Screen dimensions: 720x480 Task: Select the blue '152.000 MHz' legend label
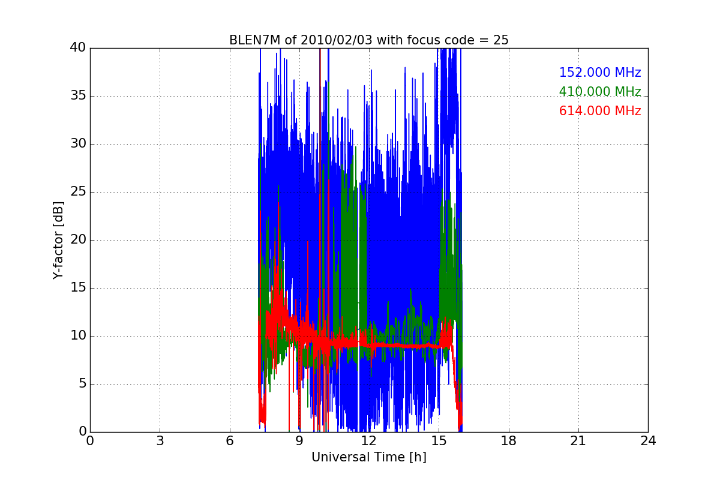click(600, 73)
